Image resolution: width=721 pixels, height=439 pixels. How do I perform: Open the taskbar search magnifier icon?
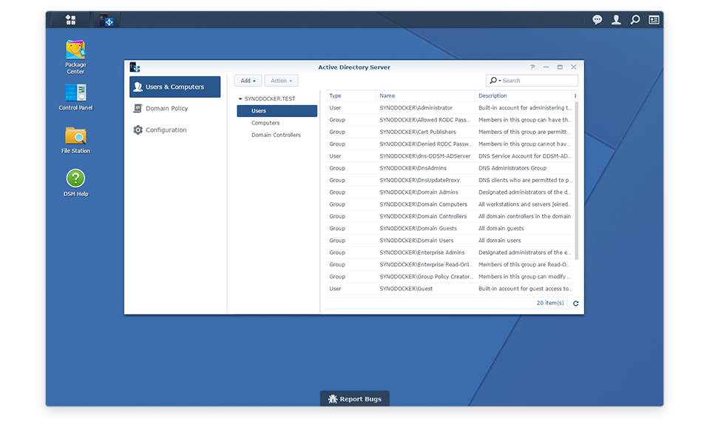634,20
